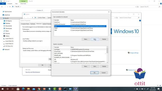Open Manage contextual ribbon tab
The height and width of the screenshot is (91, 162).
click(23, 1)
